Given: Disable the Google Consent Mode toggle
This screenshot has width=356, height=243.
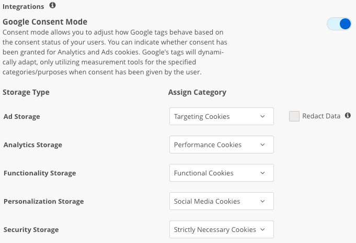Looking at the screenshot, I should pos(339,24).
